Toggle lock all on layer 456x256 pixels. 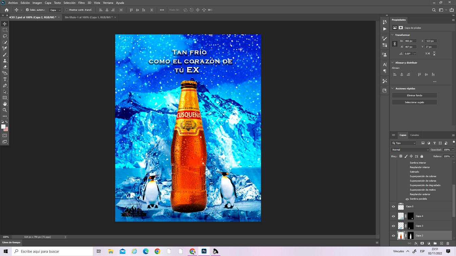click(422, 156)
